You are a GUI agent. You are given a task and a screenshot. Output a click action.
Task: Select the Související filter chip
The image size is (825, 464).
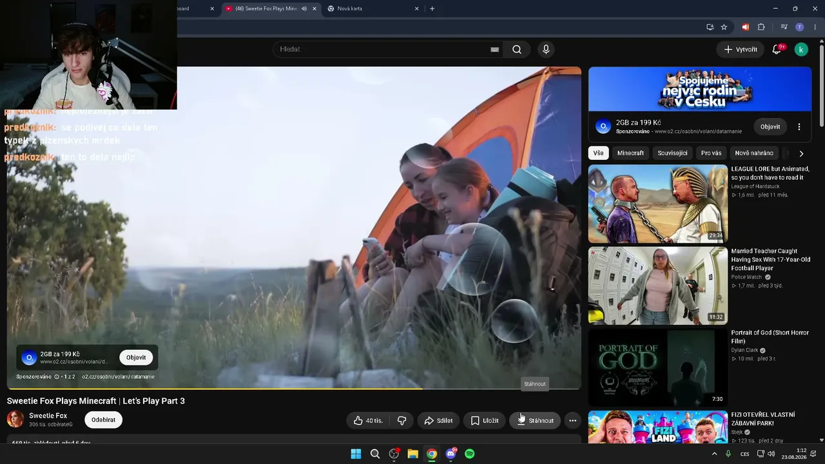click(672, 153)
